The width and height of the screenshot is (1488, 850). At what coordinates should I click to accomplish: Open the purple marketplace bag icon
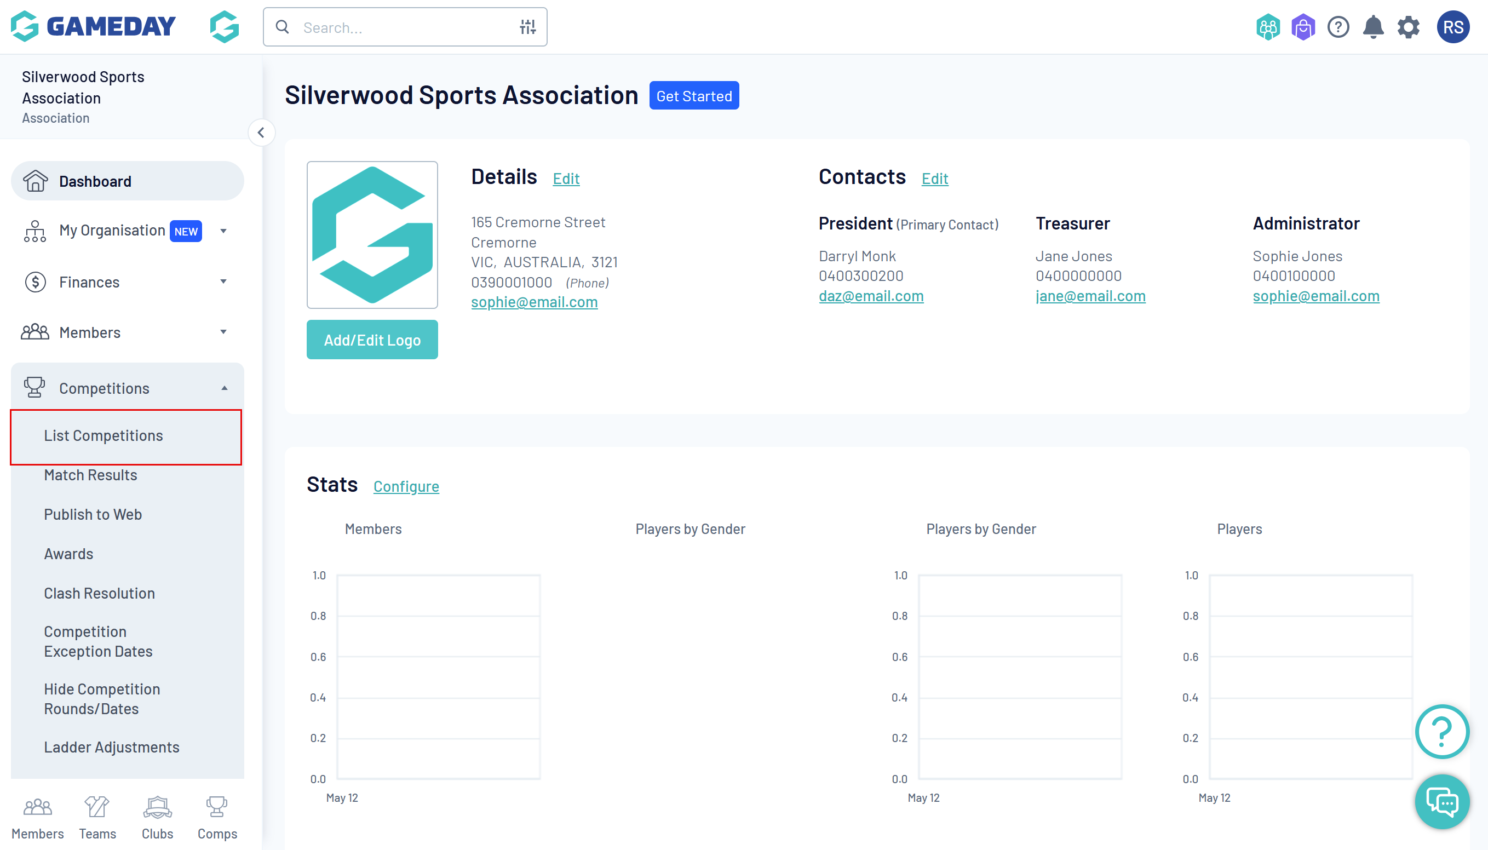pos(1302,27)
